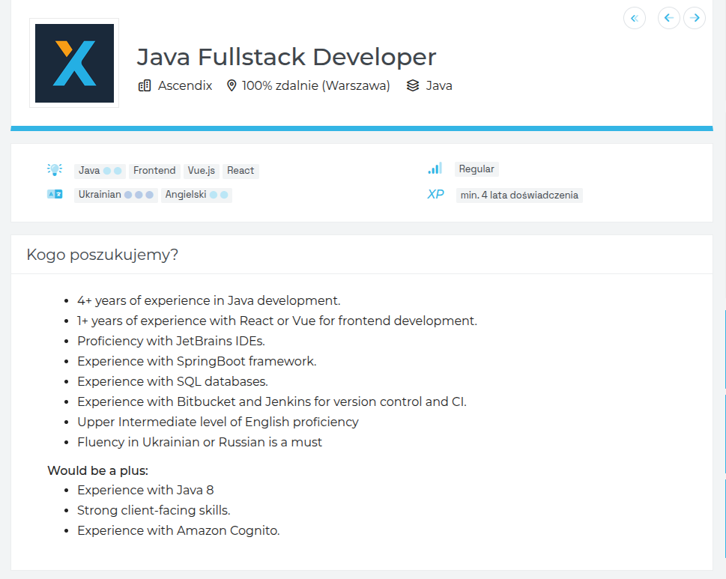Go to next job offer arrow
726x579 pixels.
[x=695, y=18]
